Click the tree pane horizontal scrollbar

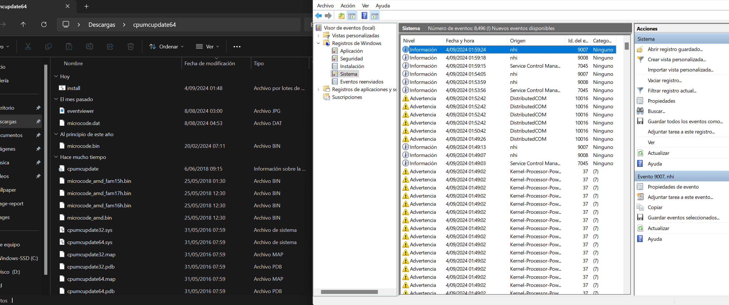[349, 292]
